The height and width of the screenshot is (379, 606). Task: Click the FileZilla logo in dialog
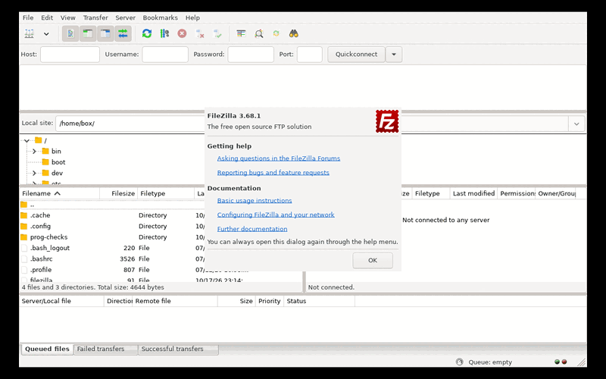pos(387,121)
